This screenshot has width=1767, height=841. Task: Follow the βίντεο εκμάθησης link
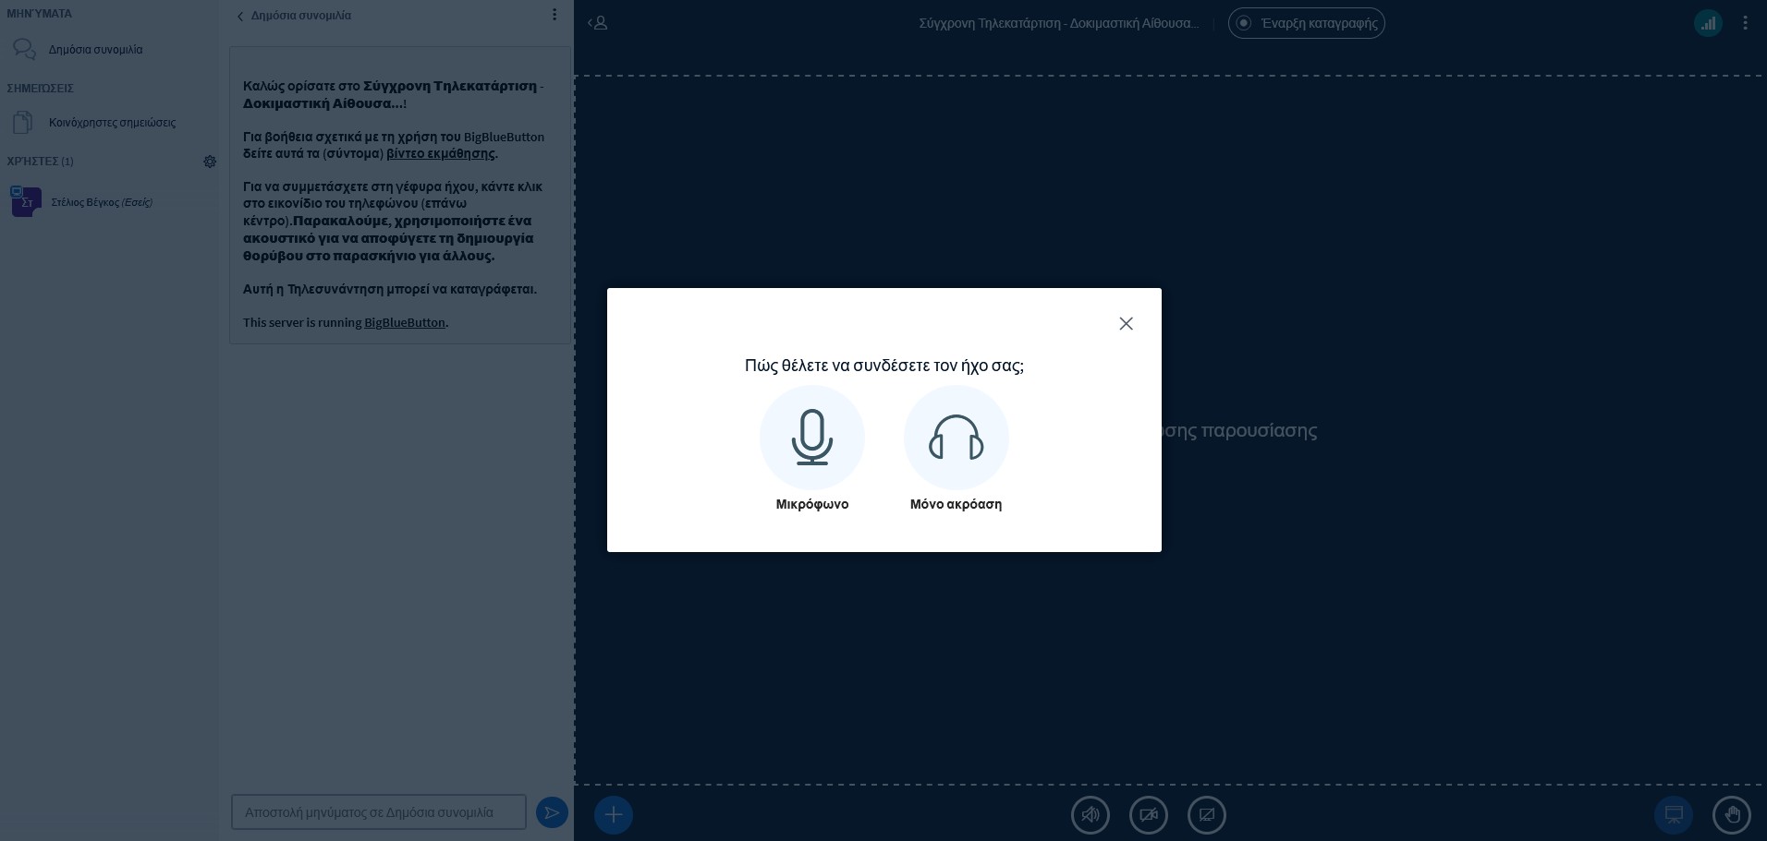(x=440, y=154)
